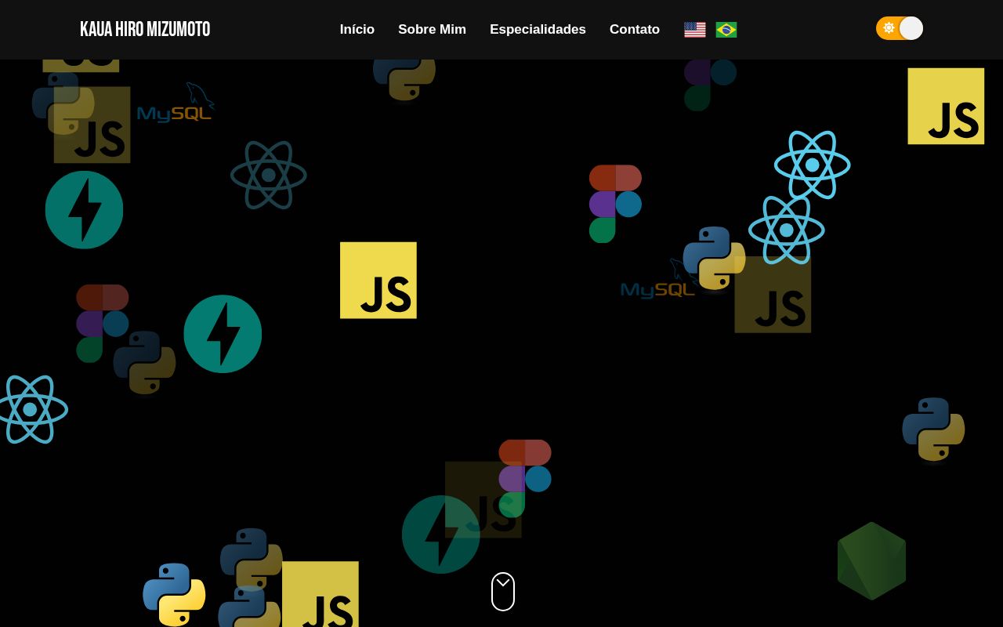Navigate to Especialidades
The height and width of the screenshot is (627, 1003).
click(538, 29)
